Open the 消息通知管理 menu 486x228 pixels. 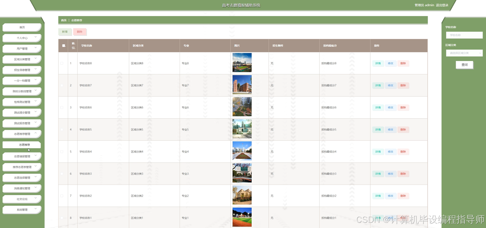click(x=22, y=188)
